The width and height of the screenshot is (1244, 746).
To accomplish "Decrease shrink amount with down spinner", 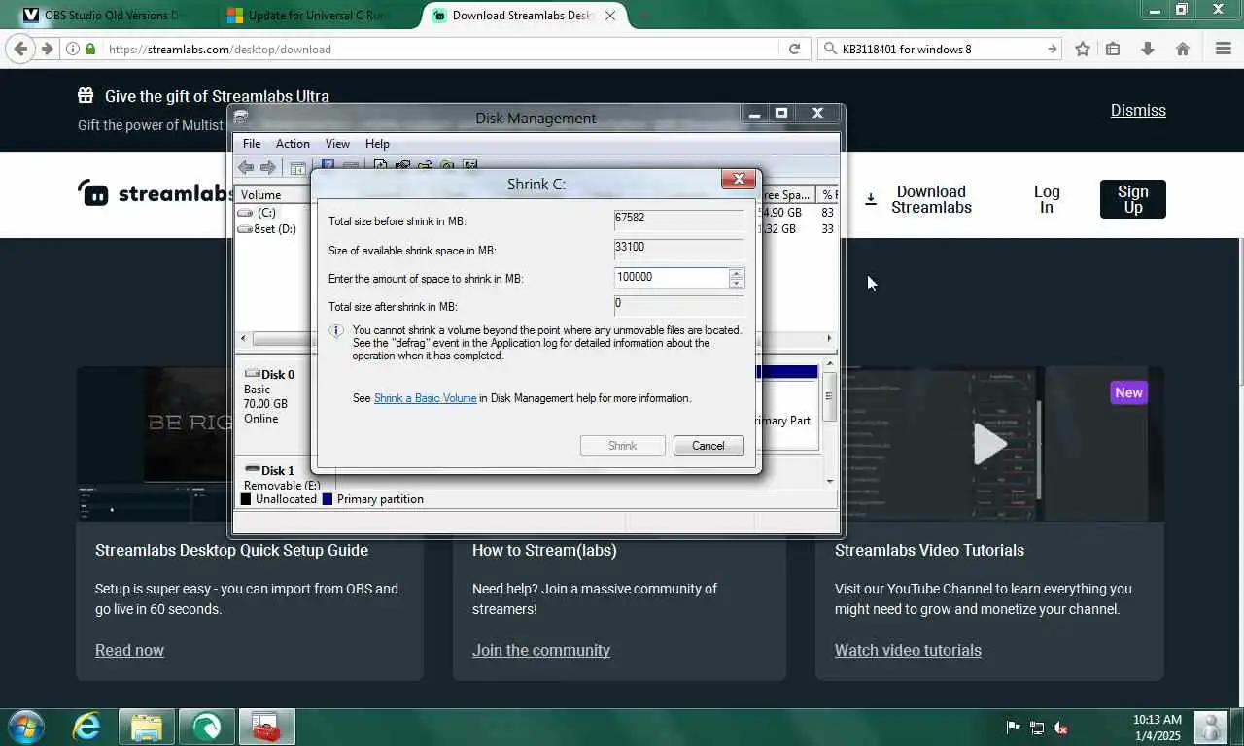I will coord(737,283).
